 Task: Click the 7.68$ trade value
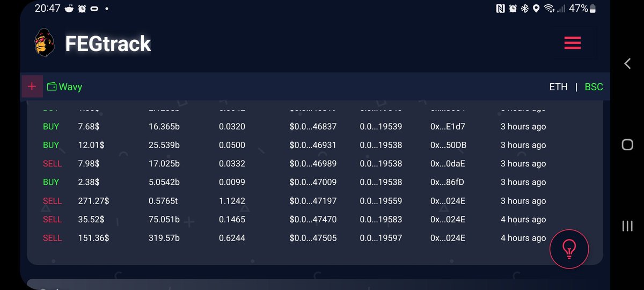[x=89, y=127]
